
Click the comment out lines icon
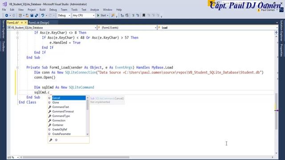pyautogui.click(x=133, y=16)
